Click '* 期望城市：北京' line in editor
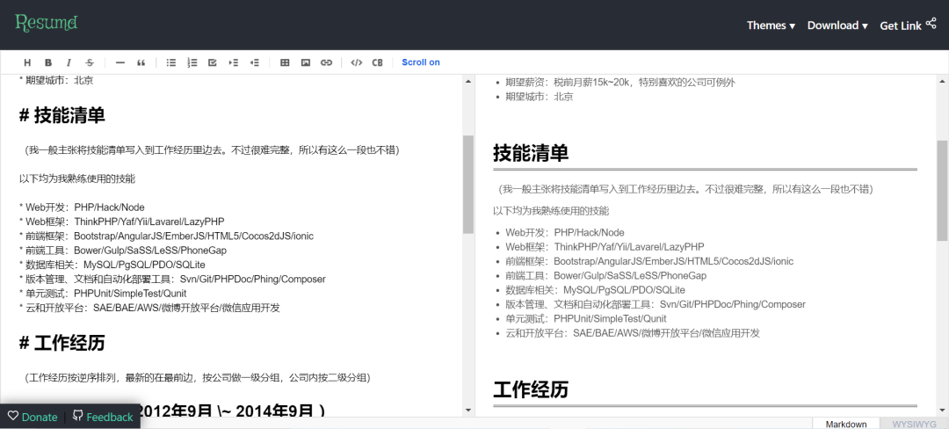 pos(56,80)
